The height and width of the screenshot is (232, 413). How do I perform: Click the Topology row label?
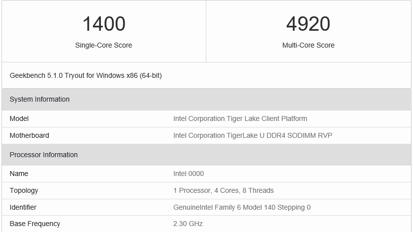(x=24, y=190)
